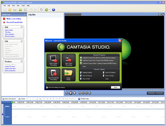Click the Record PowerPoint link
Viewport: 166px width, 126px height.
[x=14, y=22]
